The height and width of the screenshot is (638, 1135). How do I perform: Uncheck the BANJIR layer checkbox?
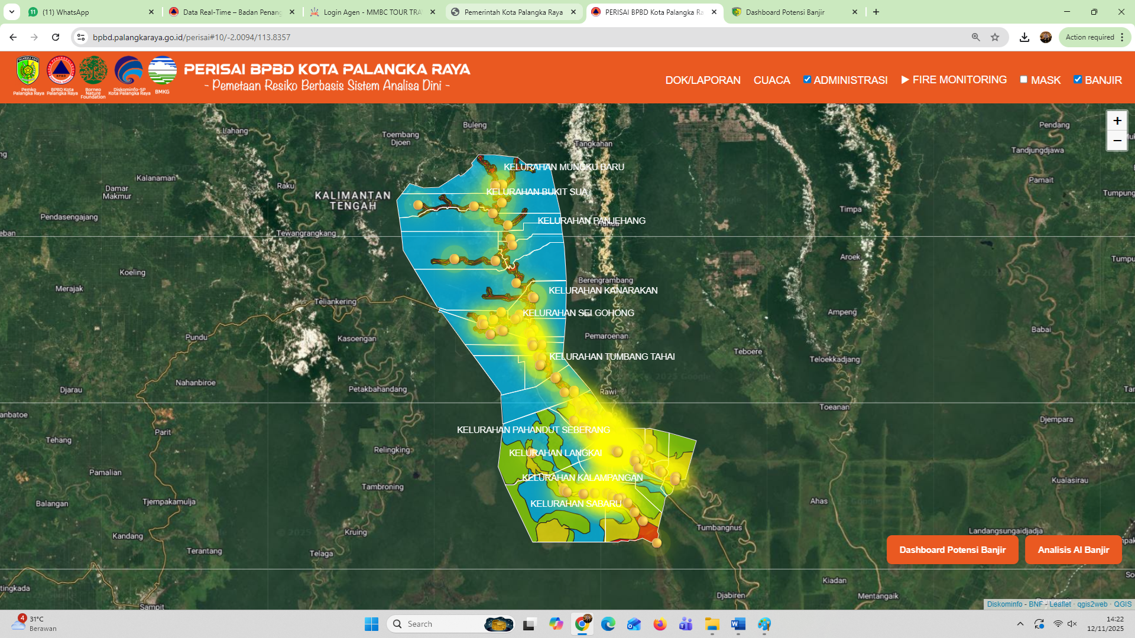pyautogui.click(x=1078, y=79)
